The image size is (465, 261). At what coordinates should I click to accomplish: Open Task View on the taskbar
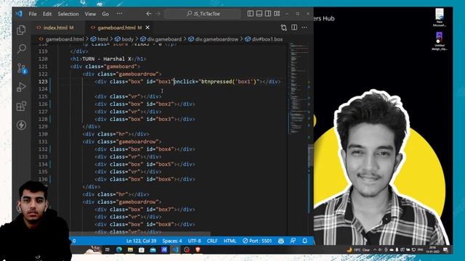click(108, 249)
